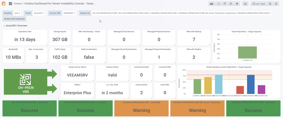
Task: Refresh the dashboard
Action: click(276, 4)
